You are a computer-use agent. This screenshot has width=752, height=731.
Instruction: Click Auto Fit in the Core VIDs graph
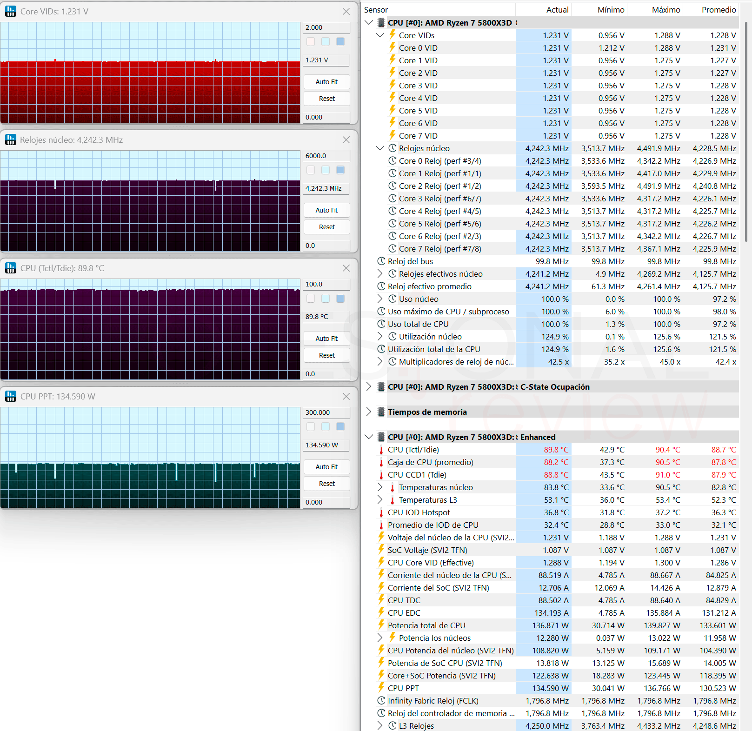click(x=326, y=82)
